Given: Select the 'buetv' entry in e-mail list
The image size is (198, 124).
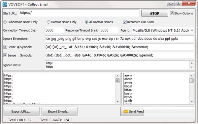Looking at the screenshot, I should tap(128, 93).
